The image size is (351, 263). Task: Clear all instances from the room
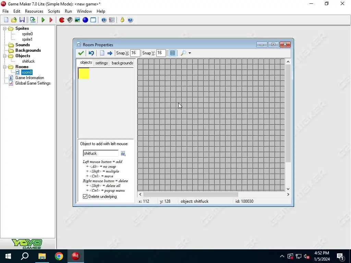[102, 53]
